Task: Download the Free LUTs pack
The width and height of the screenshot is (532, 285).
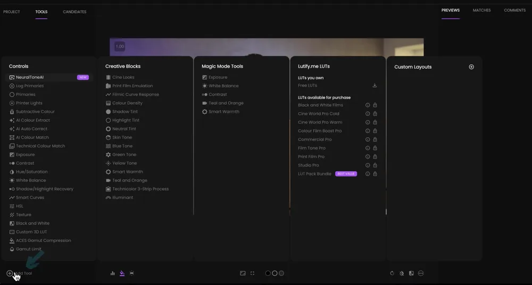Action: point(375,86)
